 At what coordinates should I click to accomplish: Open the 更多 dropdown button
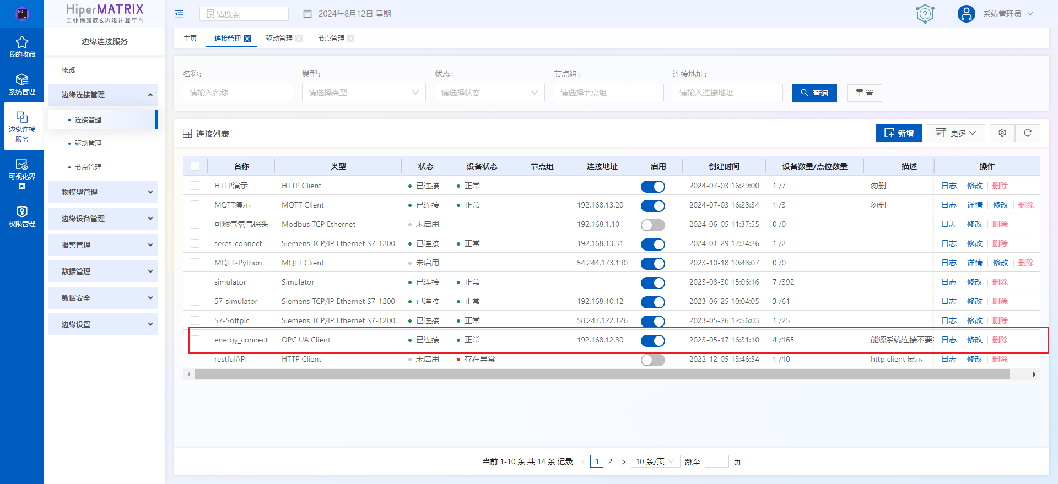tap(956, 133)
